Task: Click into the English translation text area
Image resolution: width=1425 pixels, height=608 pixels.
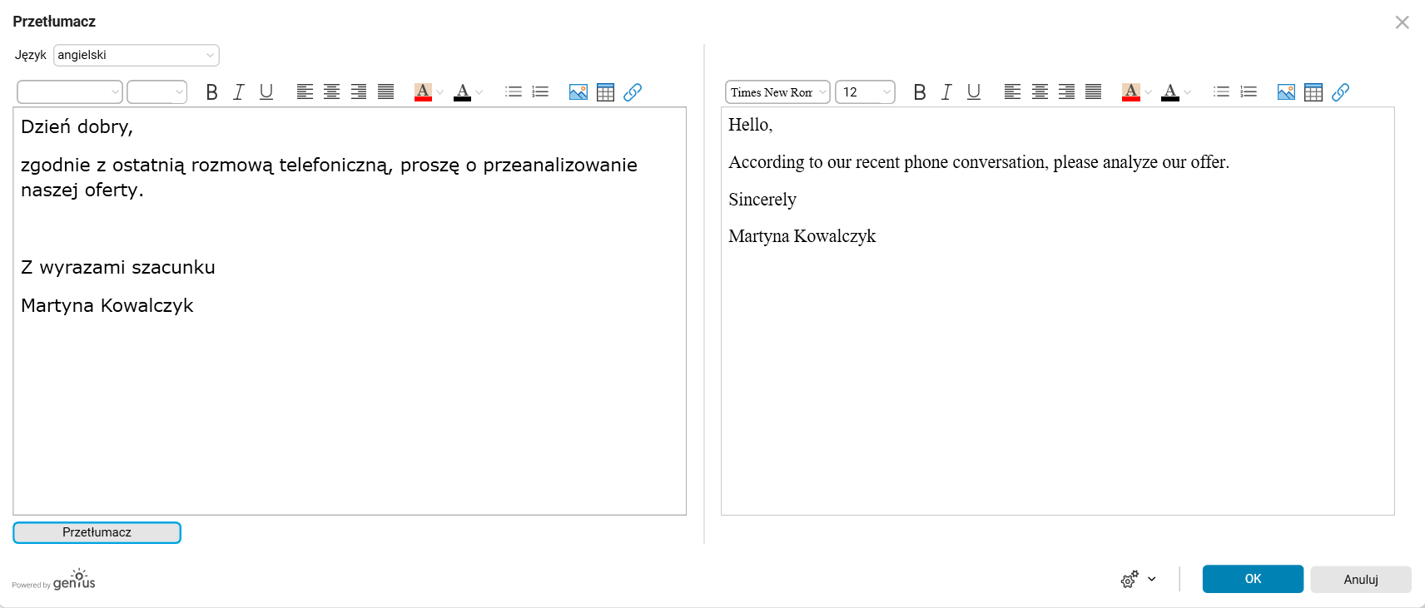Action: [1058, 311]
